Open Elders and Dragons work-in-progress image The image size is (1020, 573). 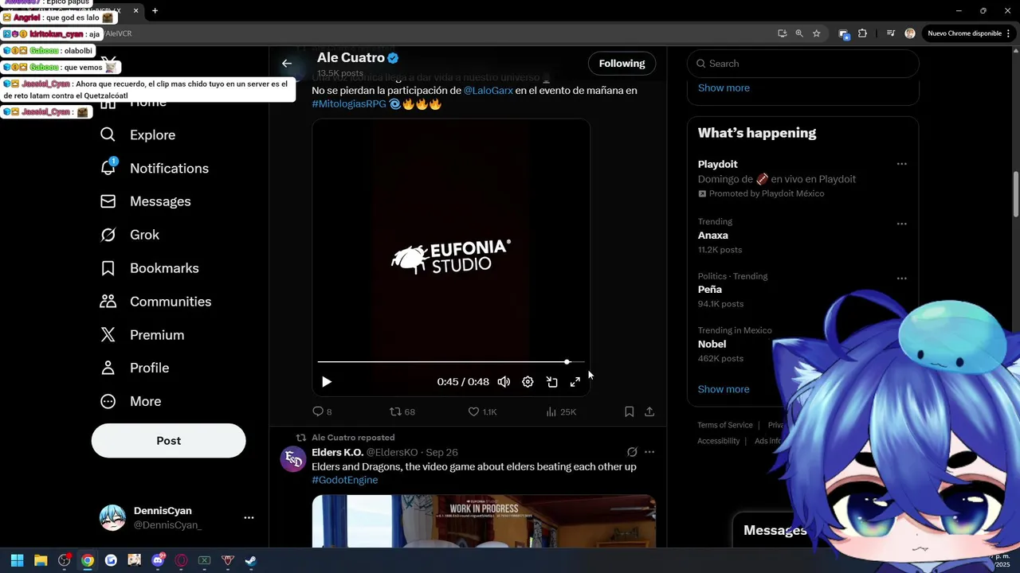click(x=484, y=521)
